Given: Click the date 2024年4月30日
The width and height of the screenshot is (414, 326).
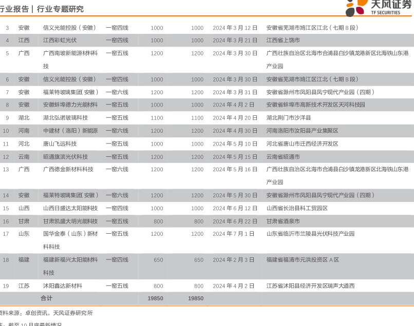Looking at the screenshot, I should coord(235,131).
